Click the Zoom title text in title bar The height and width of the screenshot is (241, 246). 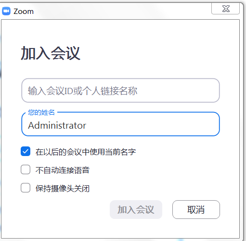point(24,12)
